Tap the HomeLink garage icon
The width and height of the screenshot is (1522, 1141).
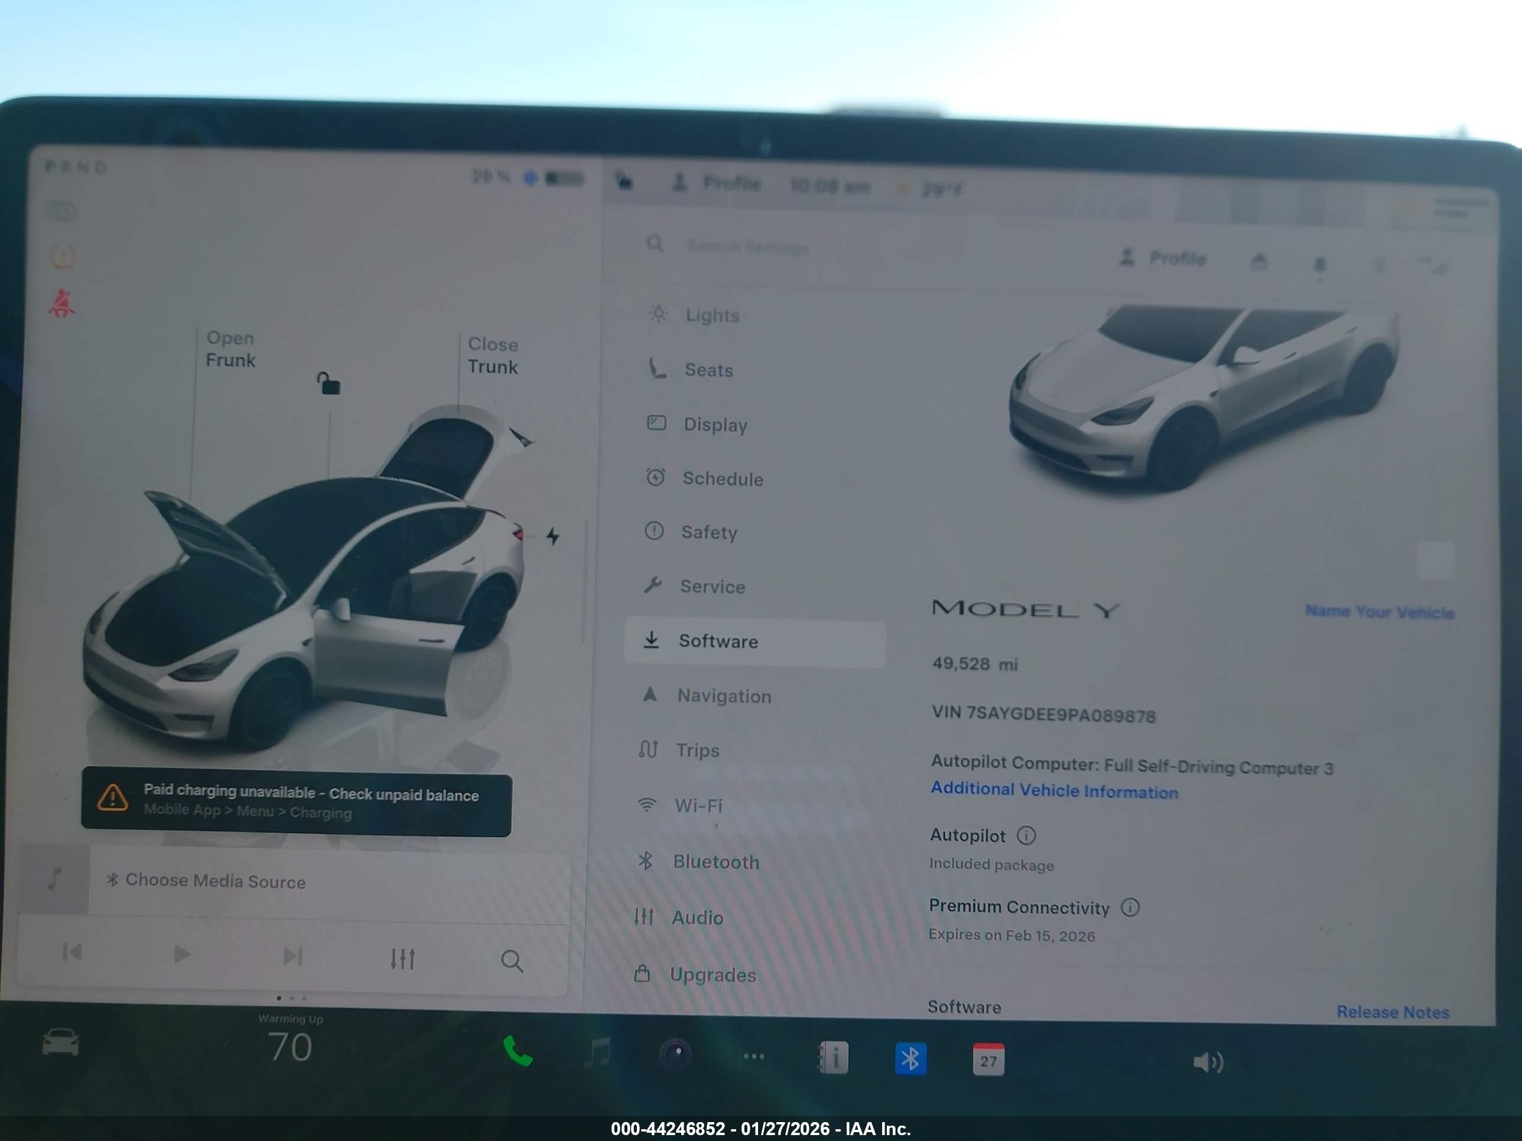pyautogui.click(x=1259, y=262)
